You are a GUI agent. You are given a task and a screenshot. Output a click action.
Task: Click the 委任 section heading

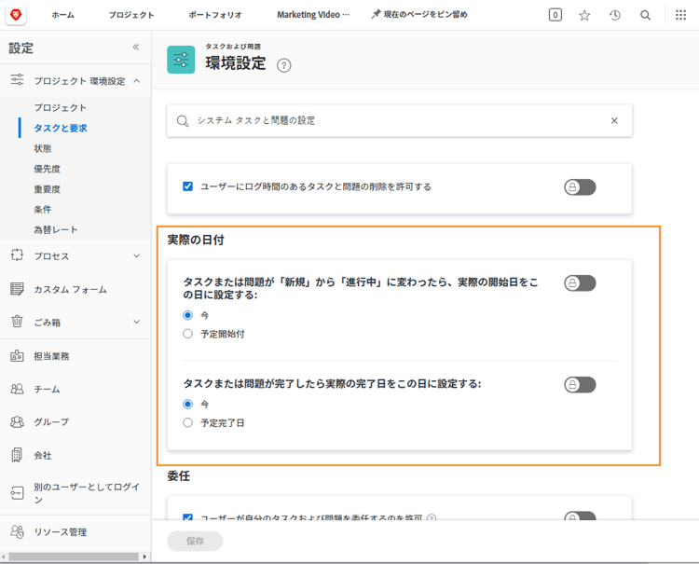click(x=179, y=475)
